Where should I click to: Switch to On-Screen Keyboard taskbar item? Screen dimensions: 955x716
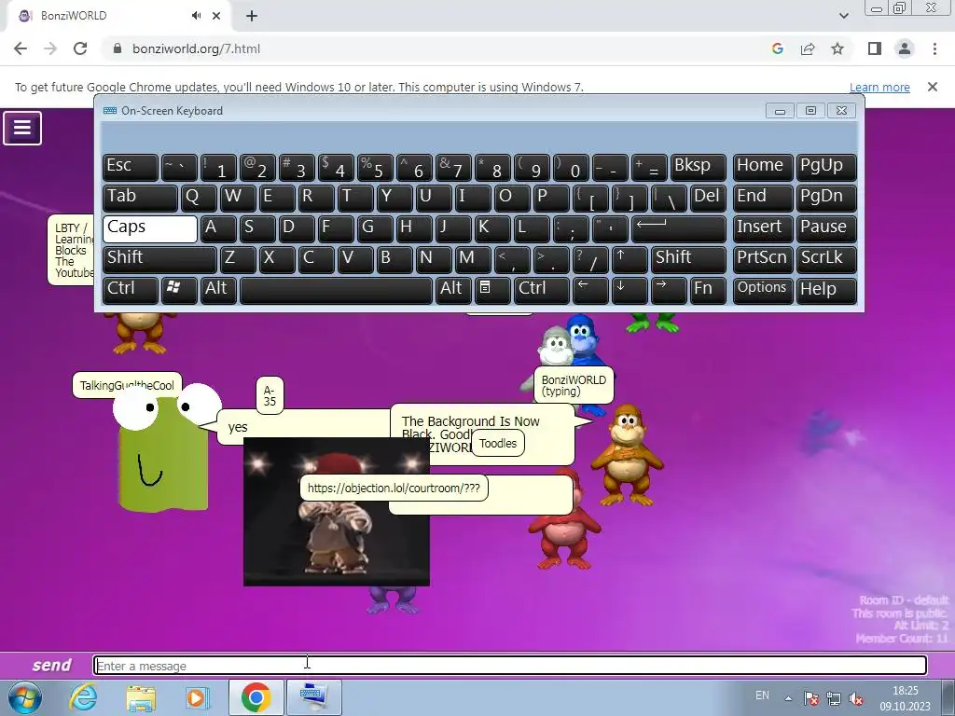coord(313,697)
